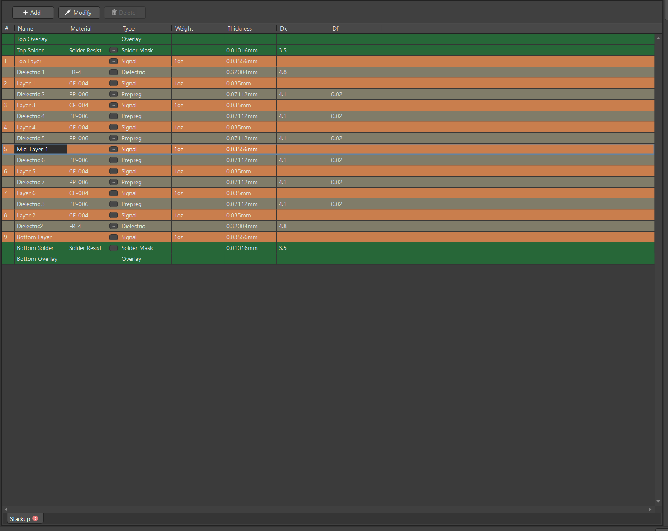This screenshot has height=531, width=668.
Task: Open material picker for Layer 3 row
Action: [114, 105]
